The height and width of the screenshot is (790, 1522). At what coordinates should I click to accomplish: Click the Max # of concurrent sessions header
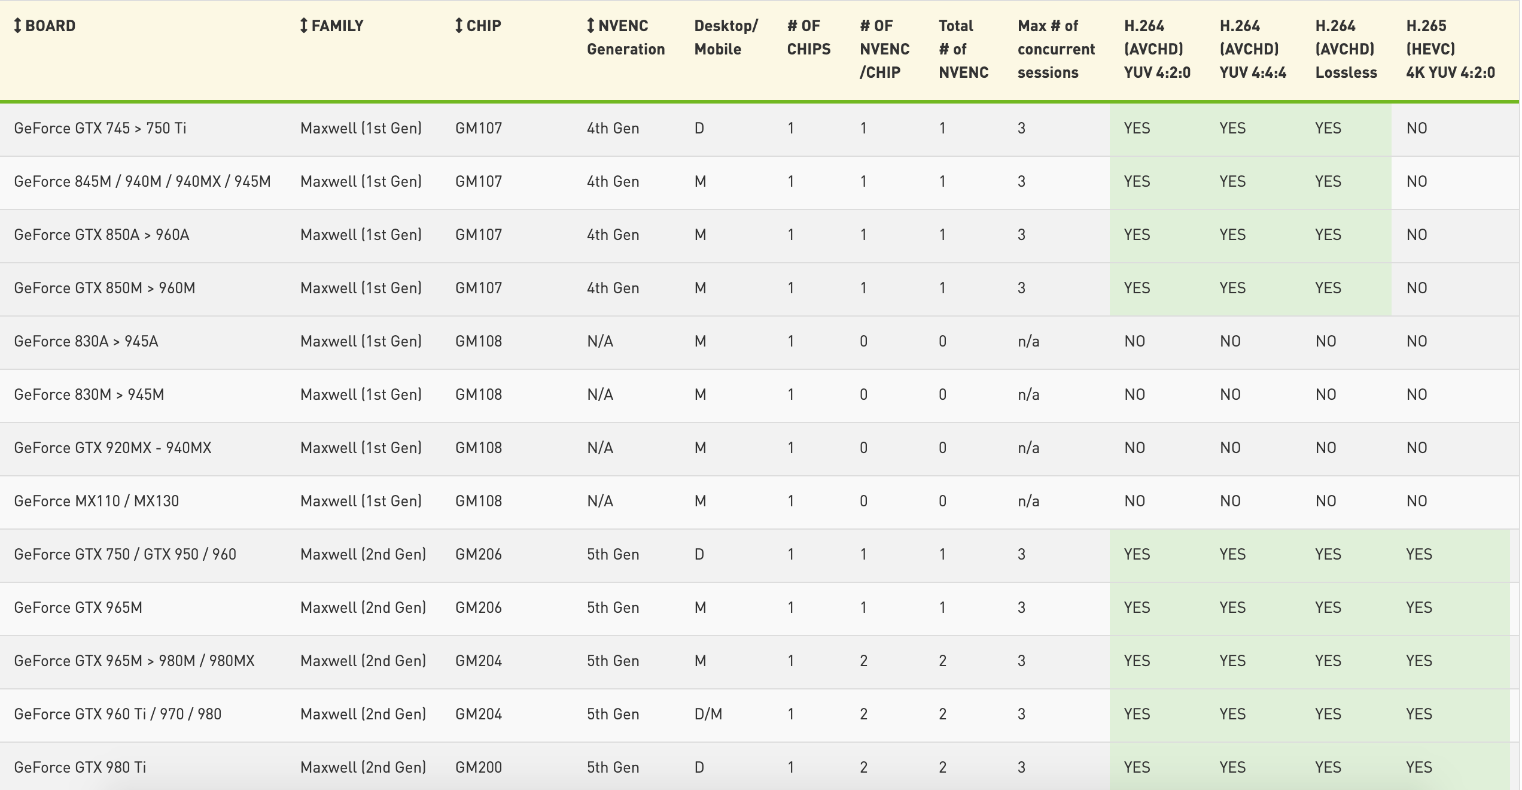pos(1056,49)
